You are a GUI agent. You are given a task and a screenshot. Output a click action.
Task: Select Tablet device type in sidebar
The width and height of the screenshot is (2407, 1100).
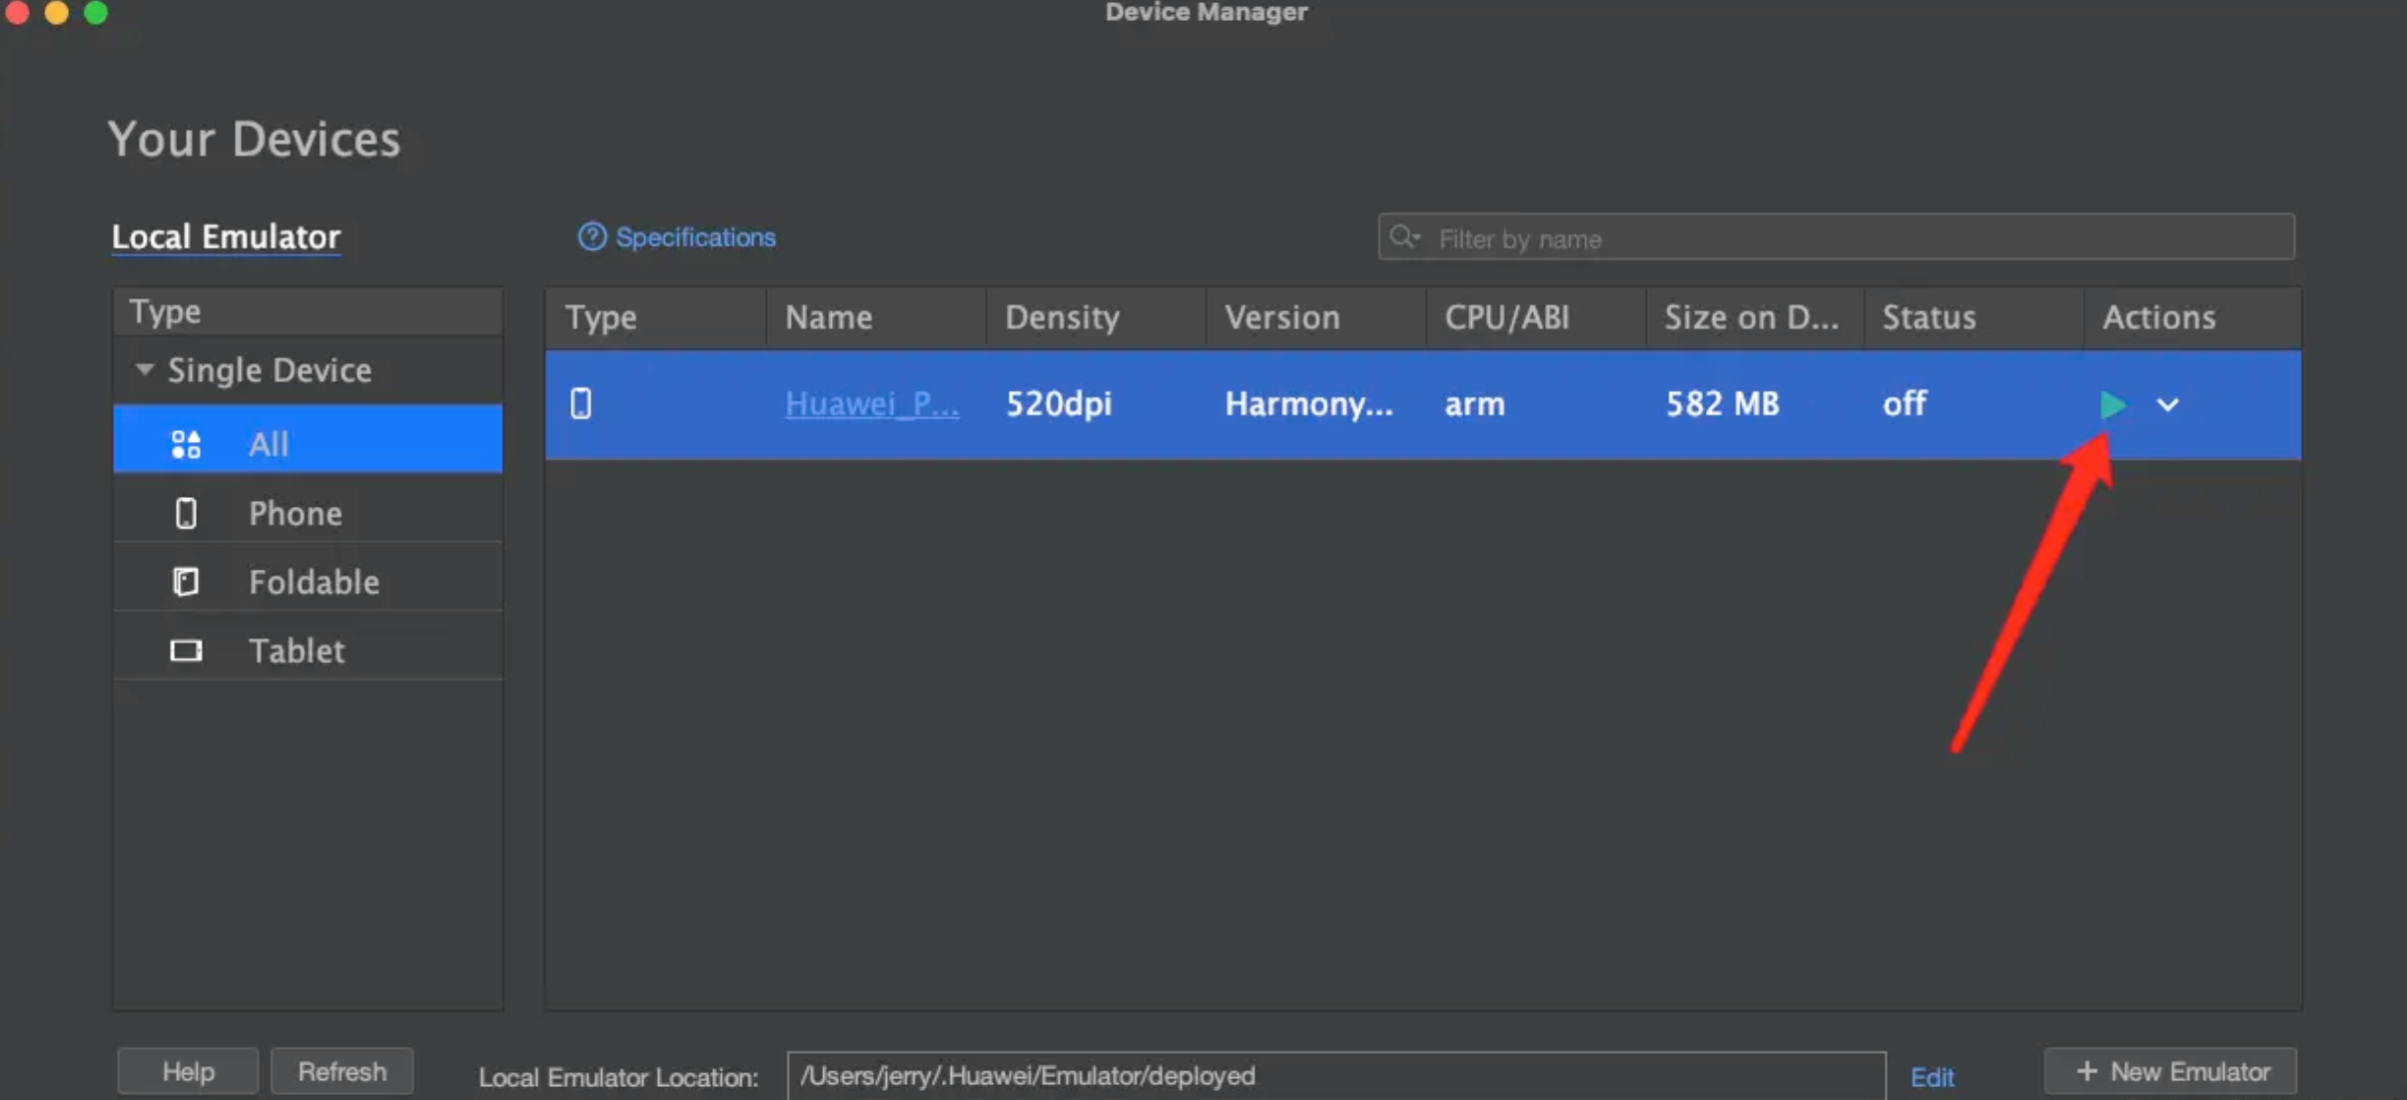(x=296, y=651)
